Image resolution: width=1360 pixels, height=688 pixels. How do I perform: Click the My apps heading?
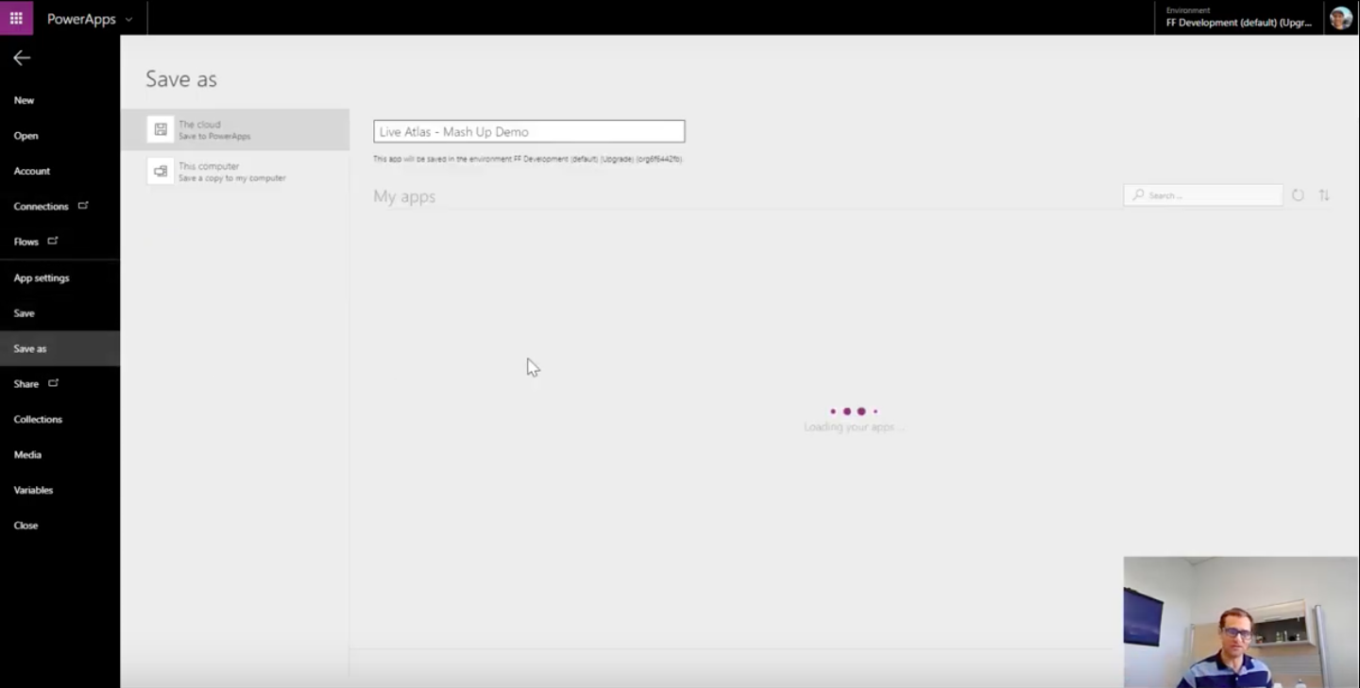404,196
